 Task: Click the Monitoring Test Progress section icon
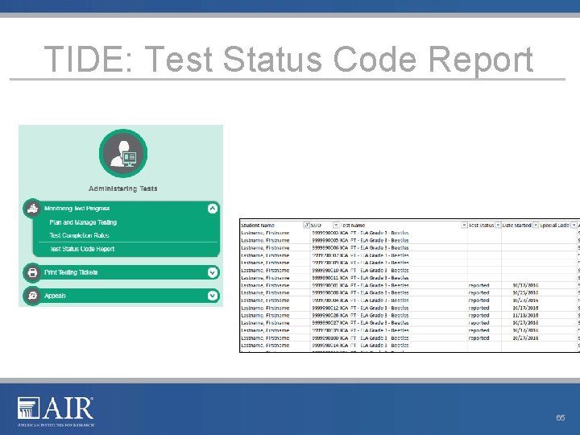pyautogui.click(x=32, y=209)
